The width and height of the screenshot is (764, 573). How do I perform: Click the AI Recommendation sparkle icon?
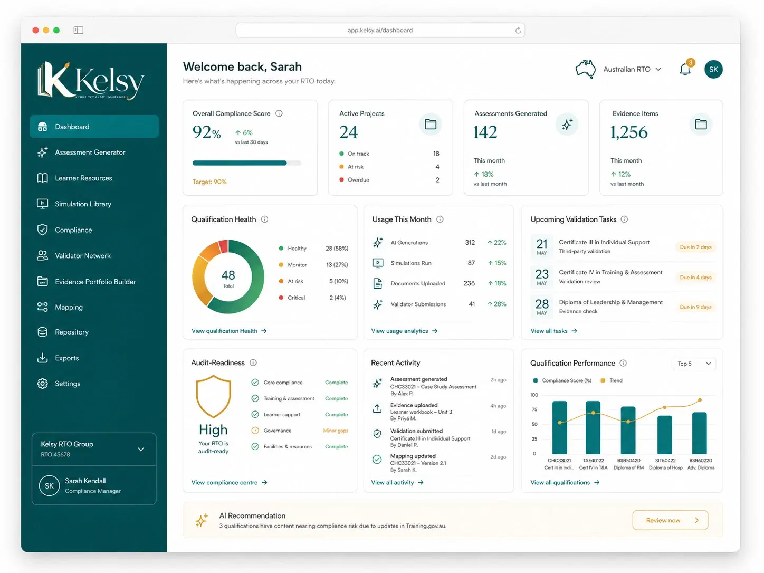[x=202, y=520]
